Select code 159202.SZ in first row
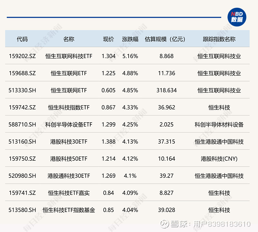Screen dimensions: 258x232 [23, 56]
